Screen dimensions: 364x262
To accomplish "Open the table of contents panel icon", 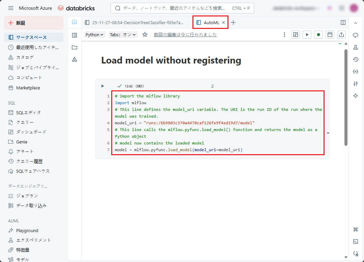I will [x=74, y=35].
